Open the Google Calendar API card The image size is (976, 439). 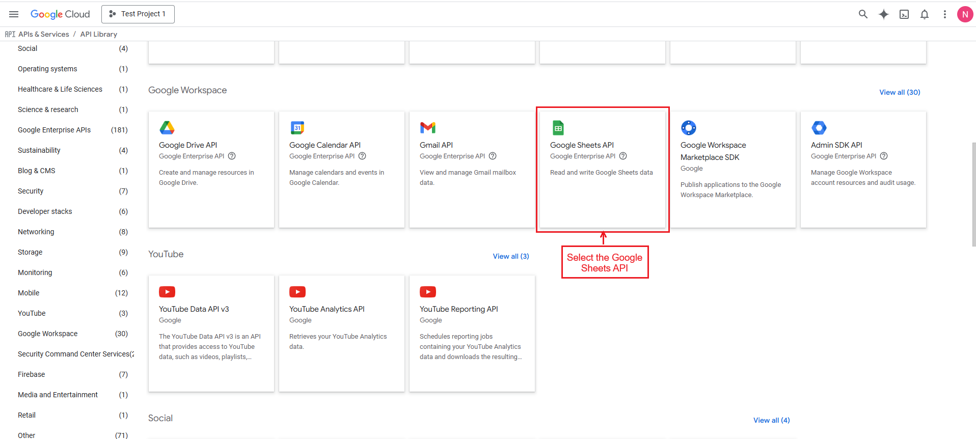click(x=341, y=169)
